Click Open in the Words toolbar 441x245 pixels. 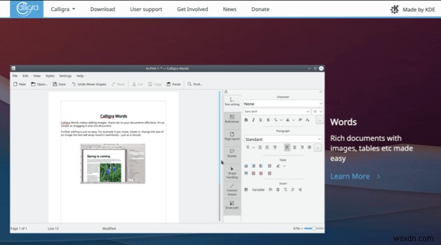40,84
